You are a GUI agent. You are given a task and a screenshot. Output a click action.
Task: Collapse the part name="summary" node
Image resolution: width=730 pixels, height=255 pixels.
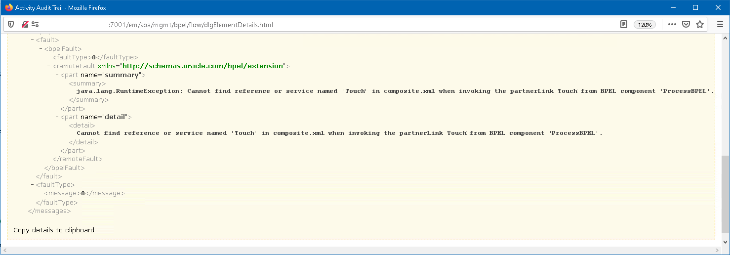click(57, 75)
